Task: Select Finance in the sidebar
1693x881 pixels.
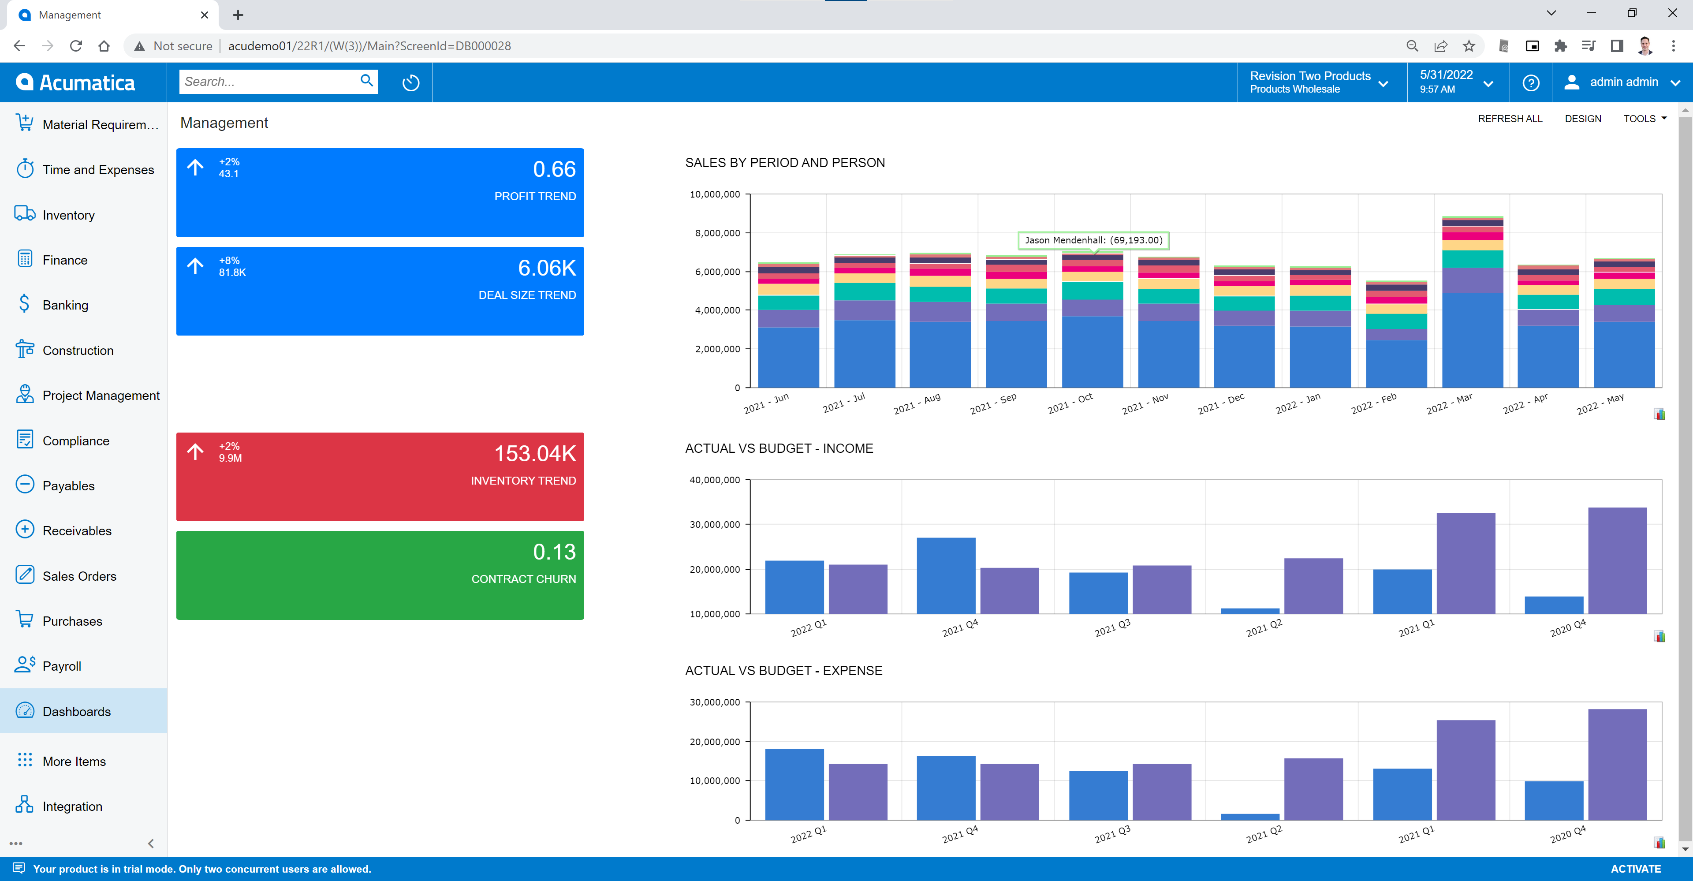Action: pyautogui.click(x=83, y=260)
